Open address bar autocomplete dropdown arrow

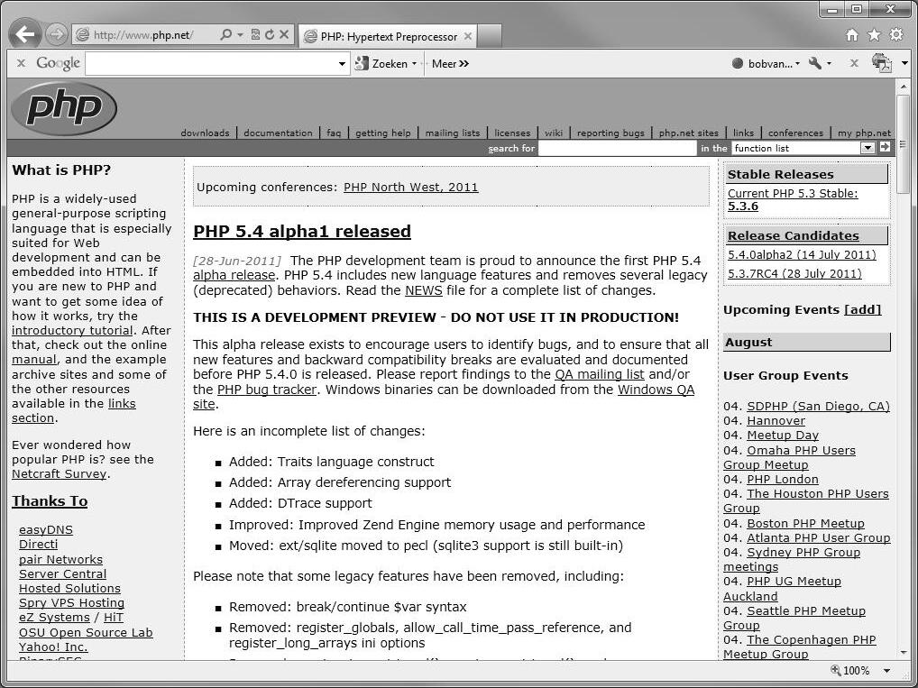[240, 35]
